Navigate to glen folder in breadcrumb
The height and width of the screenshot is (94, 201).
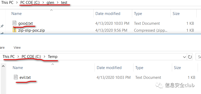pyautogui.click(x=50, y=2)
